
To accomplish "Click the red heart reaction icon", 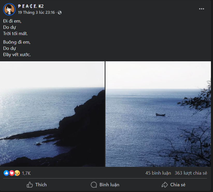I will [x=12, y=173].
